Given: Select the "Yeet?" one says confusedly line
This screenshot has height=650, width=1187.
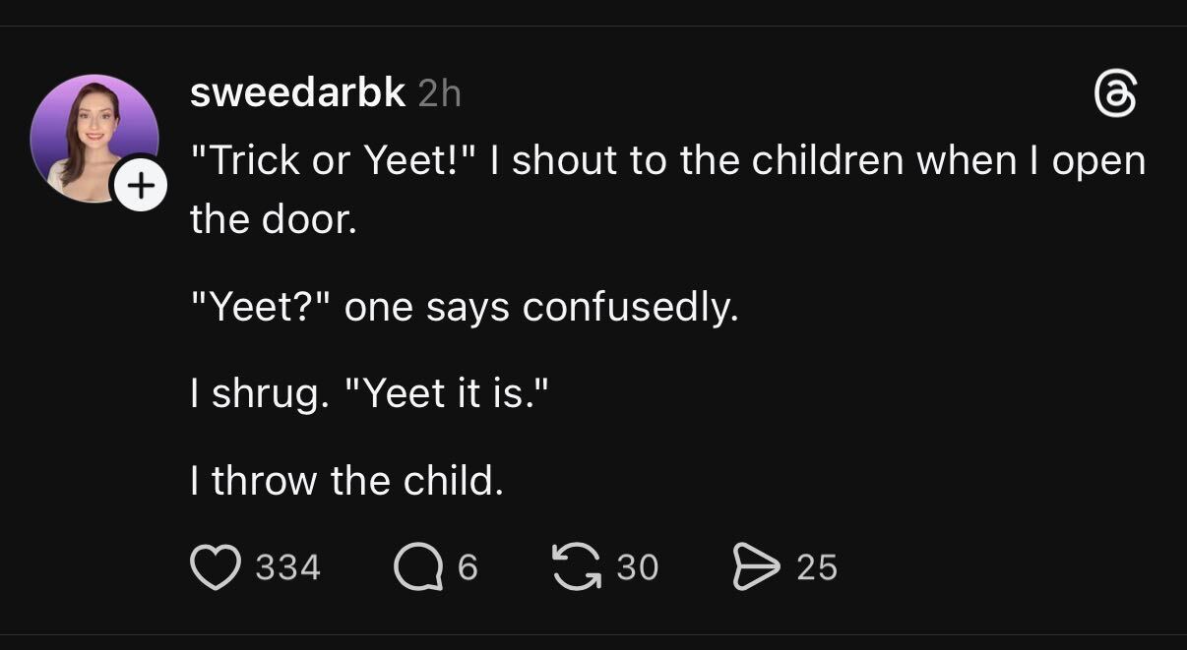Looking at the screenshot, I should pos(464,308).
